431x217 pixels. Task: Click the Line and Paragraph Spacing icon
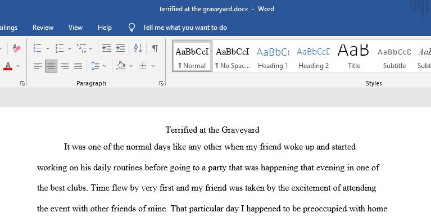pyautogui.click(x=95, y=66)
